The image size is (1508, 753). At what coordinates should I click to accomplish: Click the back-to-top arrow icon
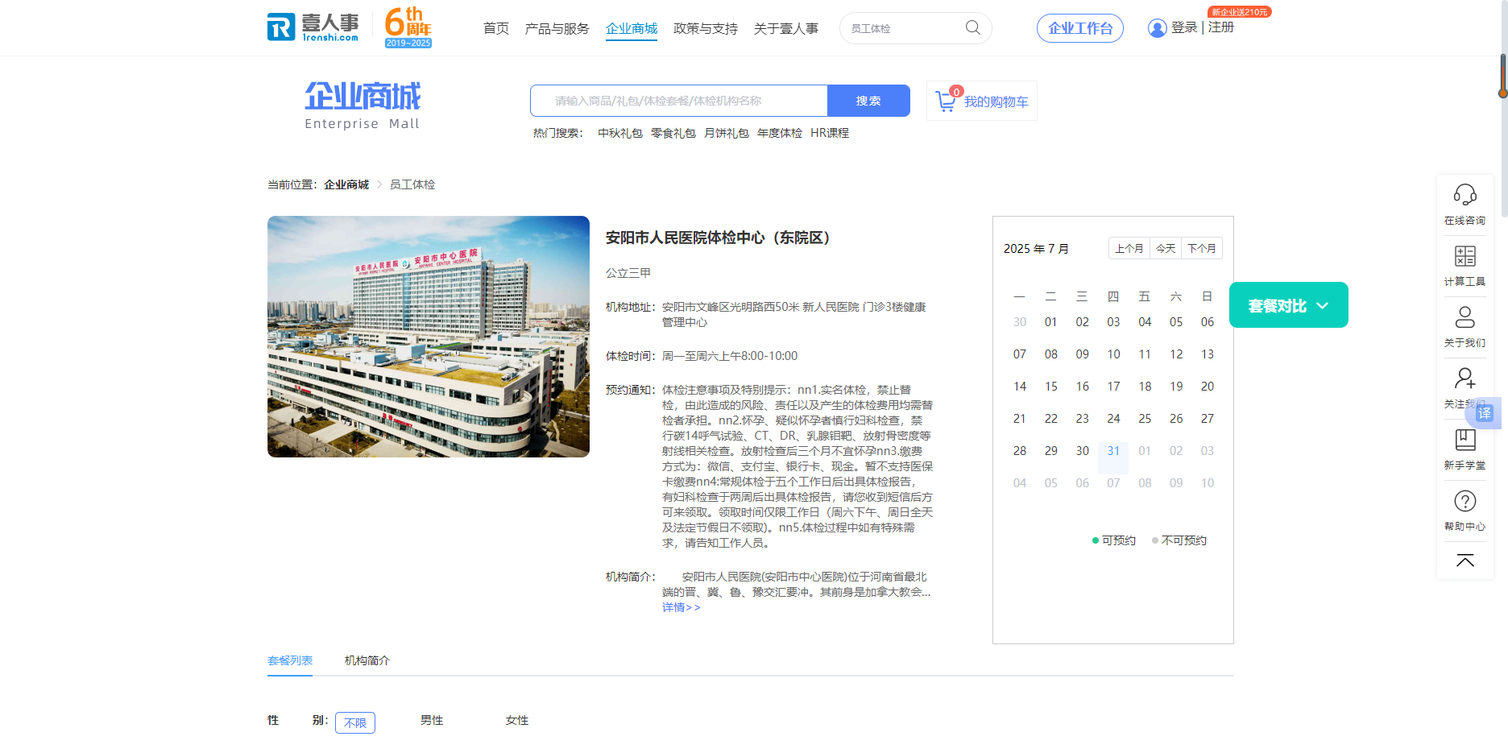point(1464,561)
